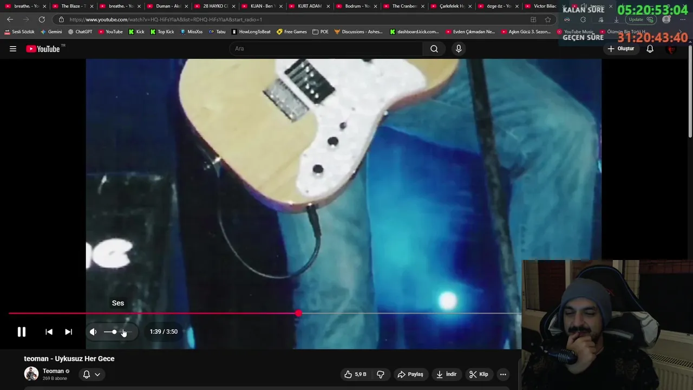Bookmark this page with the star icon
693x390 pixels.
[x=548, y=19]
